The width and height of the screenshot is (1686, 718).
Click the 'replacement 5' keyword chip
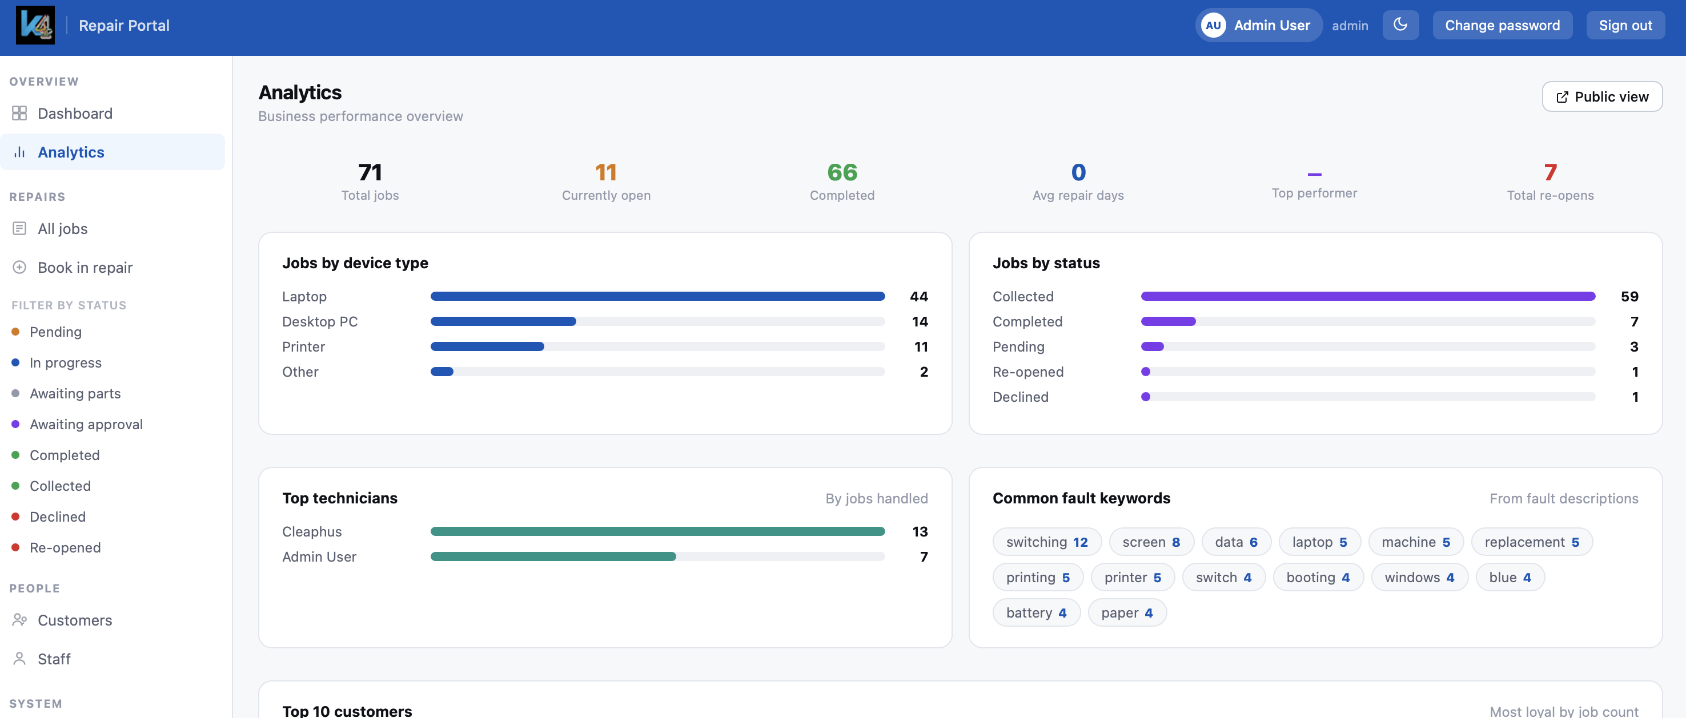(x=1532, y=542)
